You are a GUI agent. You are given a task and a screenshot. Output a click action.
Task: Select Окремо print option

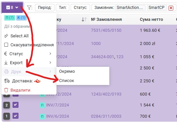(83, 71)
